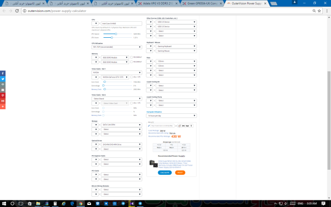Click the recommended power supply thumbnail image
The width and height of the screenshot is (331, 207).
click(154, 164)
